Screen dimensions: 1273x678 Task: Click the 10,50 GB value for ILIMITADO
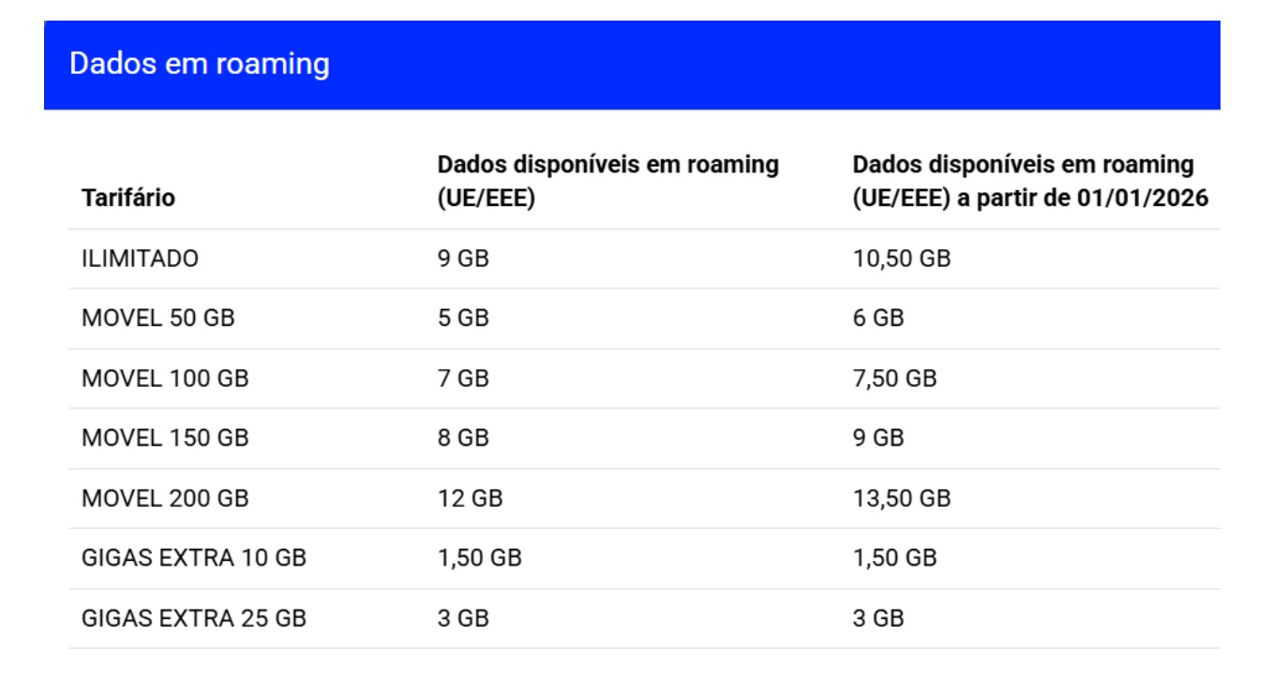pos(901,258)
